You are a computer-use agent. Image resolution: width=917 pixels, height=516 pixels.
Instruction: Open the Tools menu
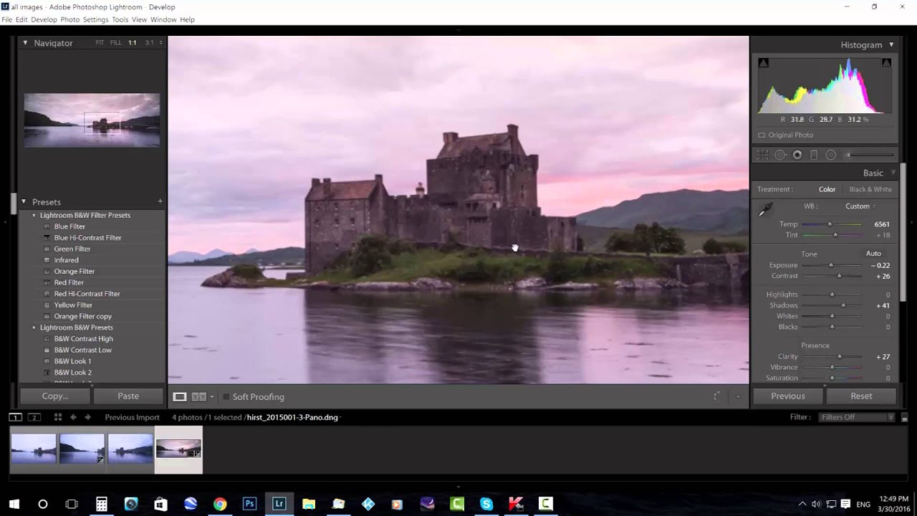[120, 19]
